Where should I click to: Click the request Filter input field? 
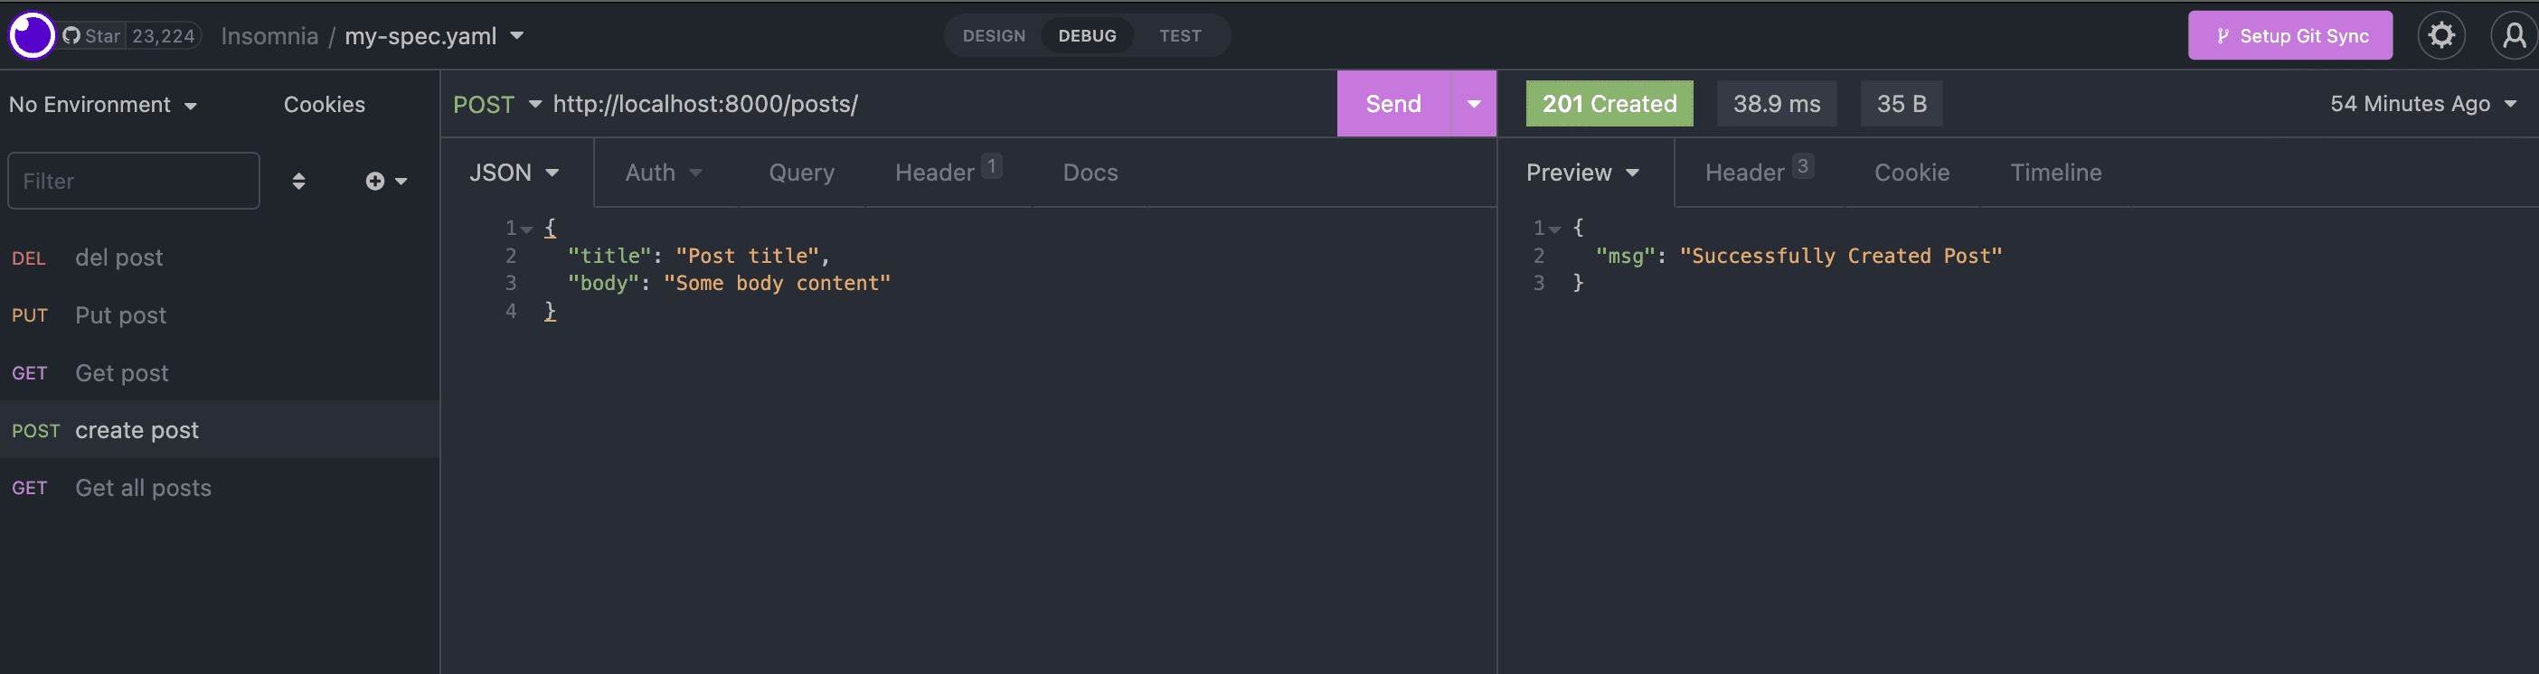133,182
